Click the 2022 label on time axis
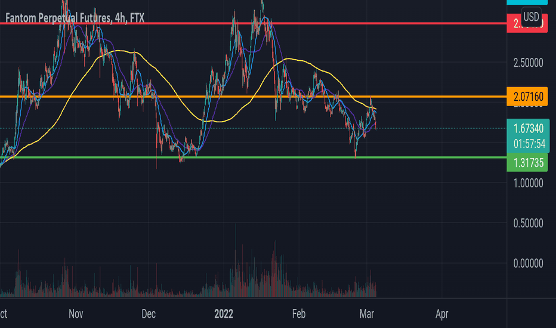556x328 pixels. (x=224, y=314)
